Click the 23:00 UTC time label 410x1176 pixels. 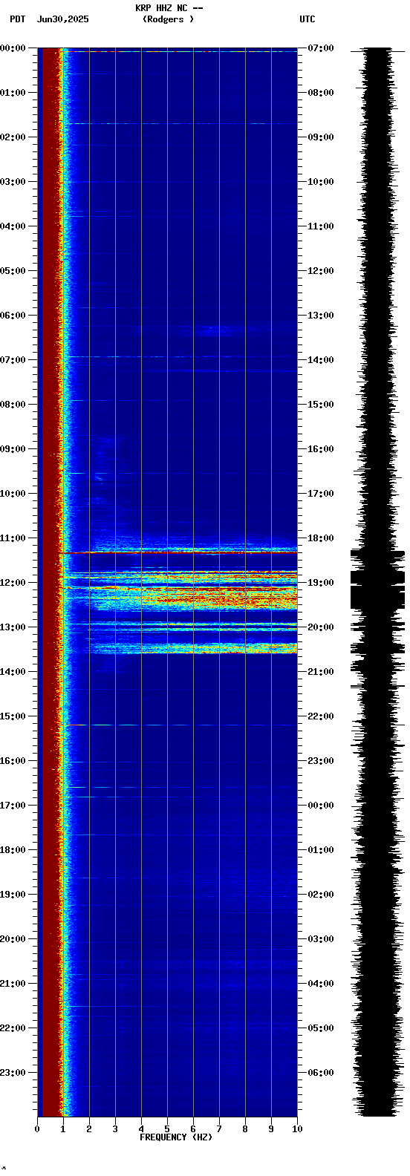pyautogui.click(x=321, y=761)
